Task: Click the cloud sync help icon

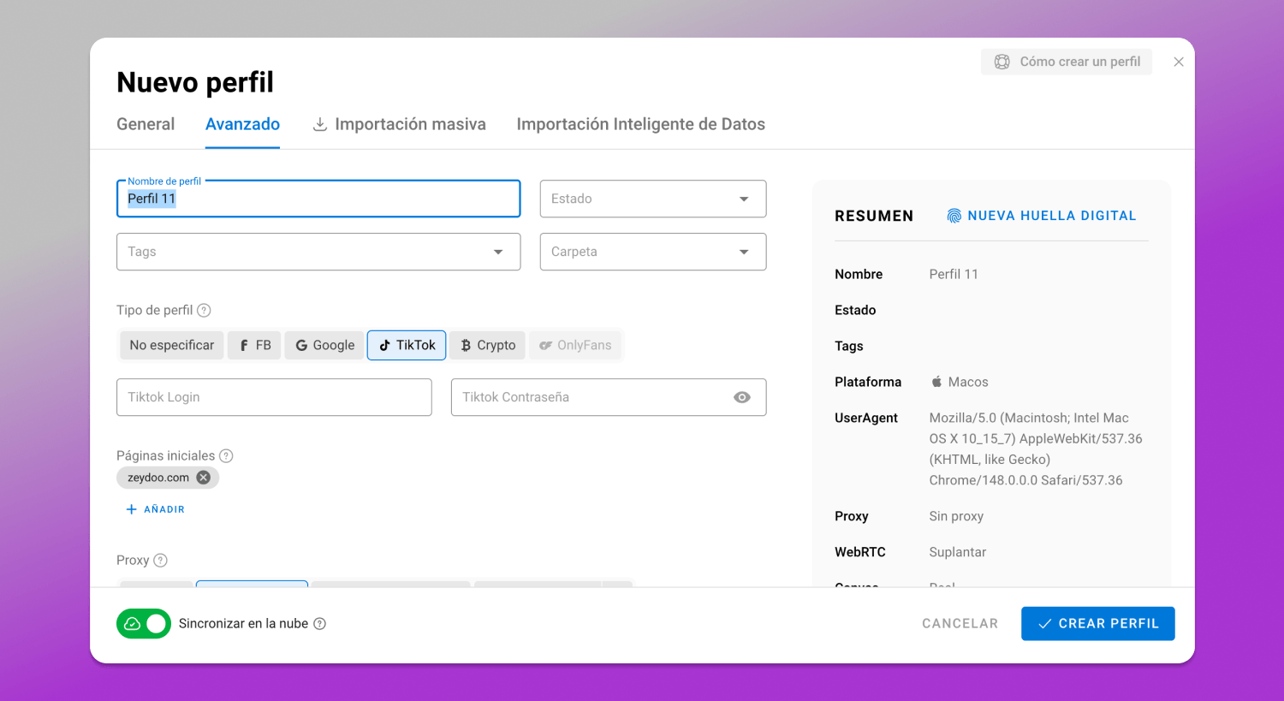Action: [319, 624]
